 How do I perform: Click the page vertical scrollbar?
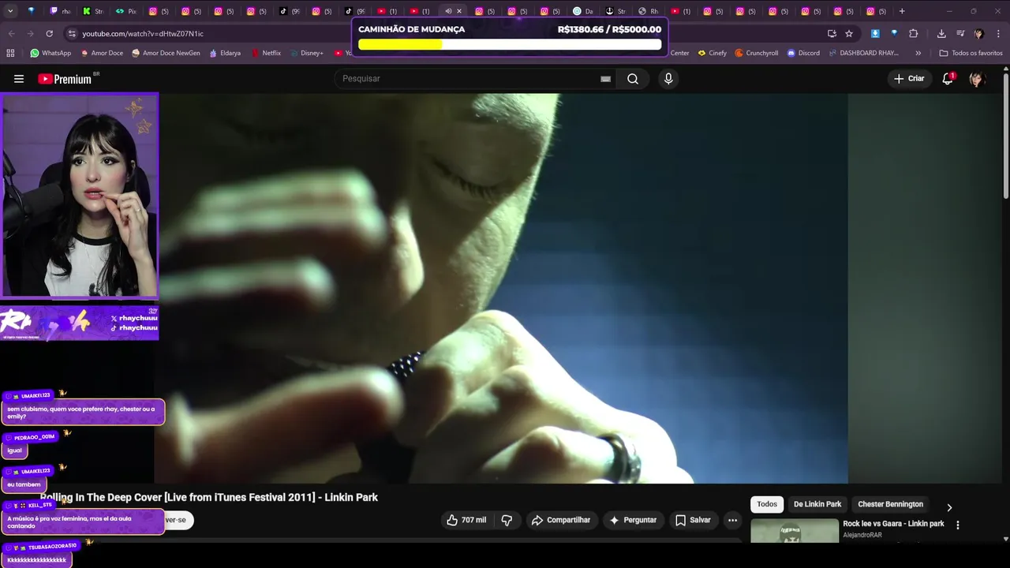click(x=1005, y=134)
